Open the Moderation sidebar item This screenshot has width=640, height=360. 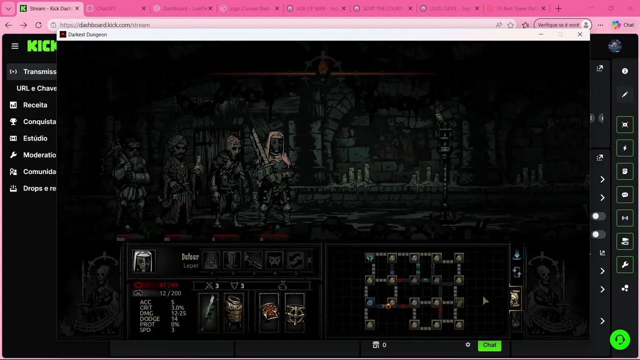pyautogui.click(x=32, y=155)
